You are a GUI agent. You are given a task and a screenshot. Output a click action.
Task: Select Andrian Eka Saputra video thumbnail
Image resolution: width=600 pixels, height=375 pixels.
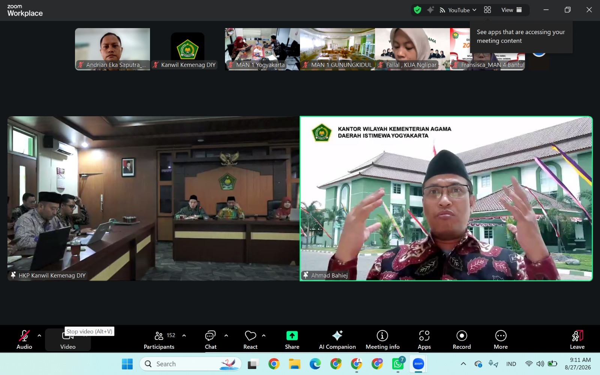point(112,49)
